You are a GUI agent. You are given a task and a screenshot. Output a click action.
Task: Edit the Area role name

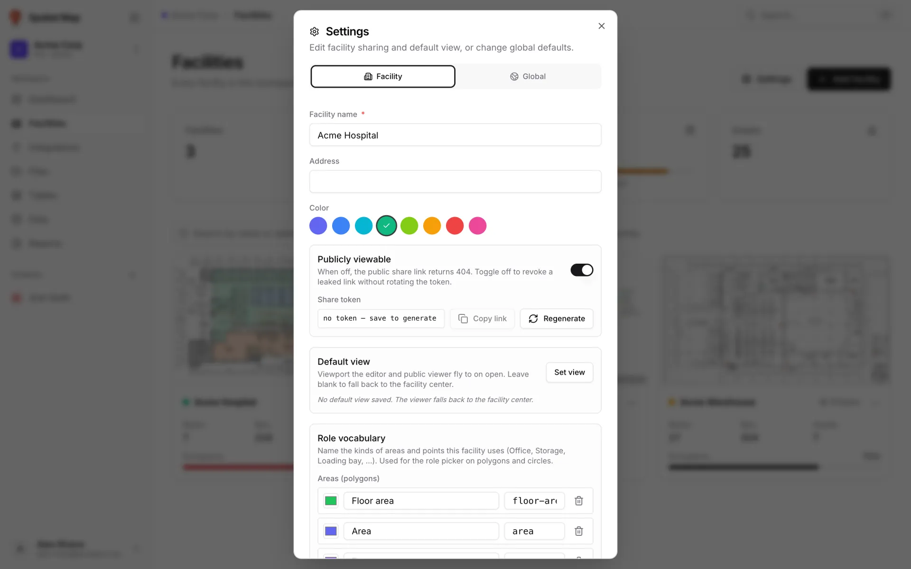421,531
